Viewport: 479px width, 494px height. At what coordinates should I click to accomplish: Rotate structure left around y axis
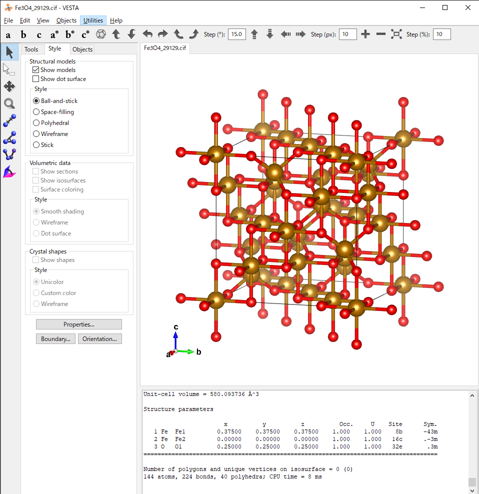147,34
